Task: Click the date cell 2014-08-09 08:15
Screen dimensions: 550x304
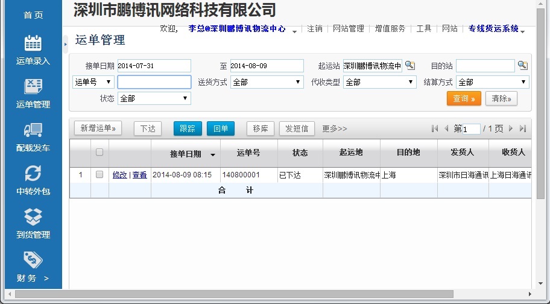Action: coord(186,175)
